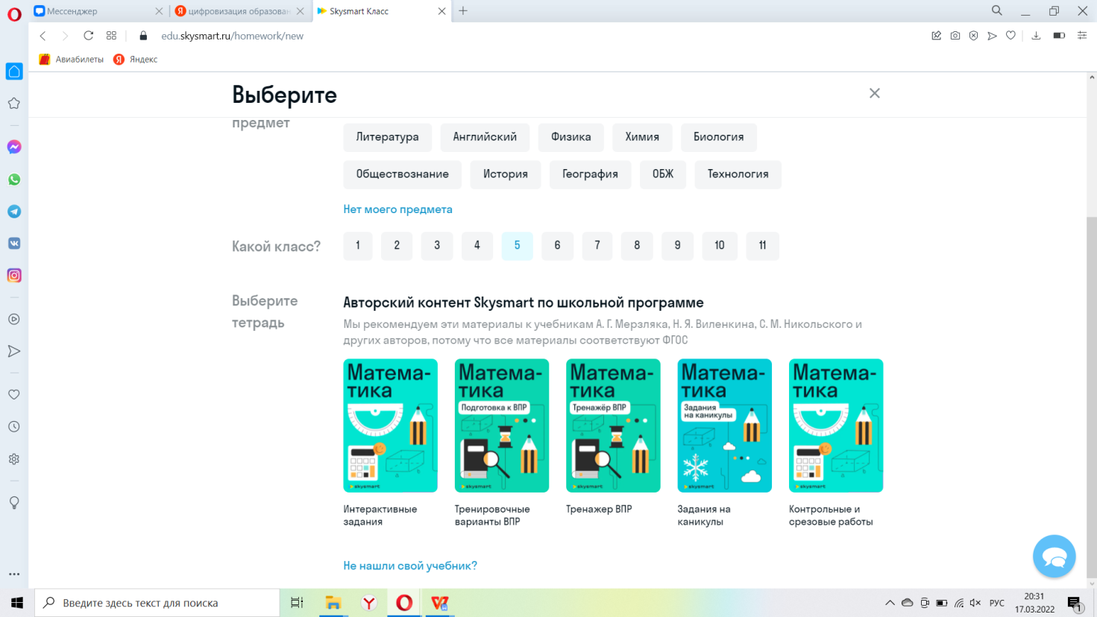
Task: Open the speed dial grid icon
Action: (x=112, y=36)
